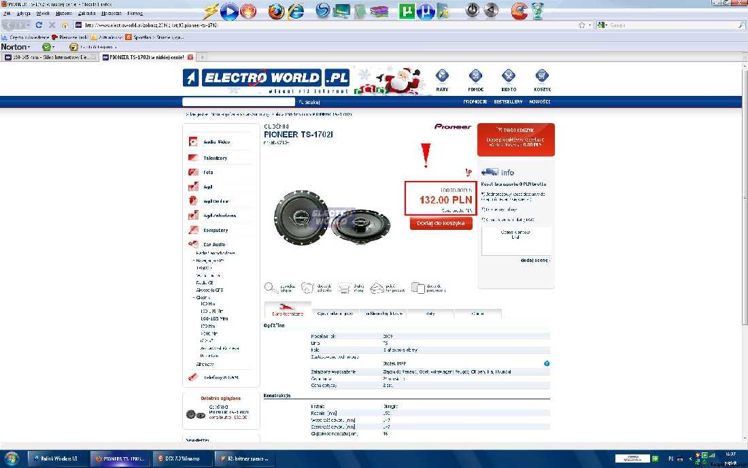Switch to BTX 7.0 Winamp taskbar button
748x468 pixels.
coord(183,458)
